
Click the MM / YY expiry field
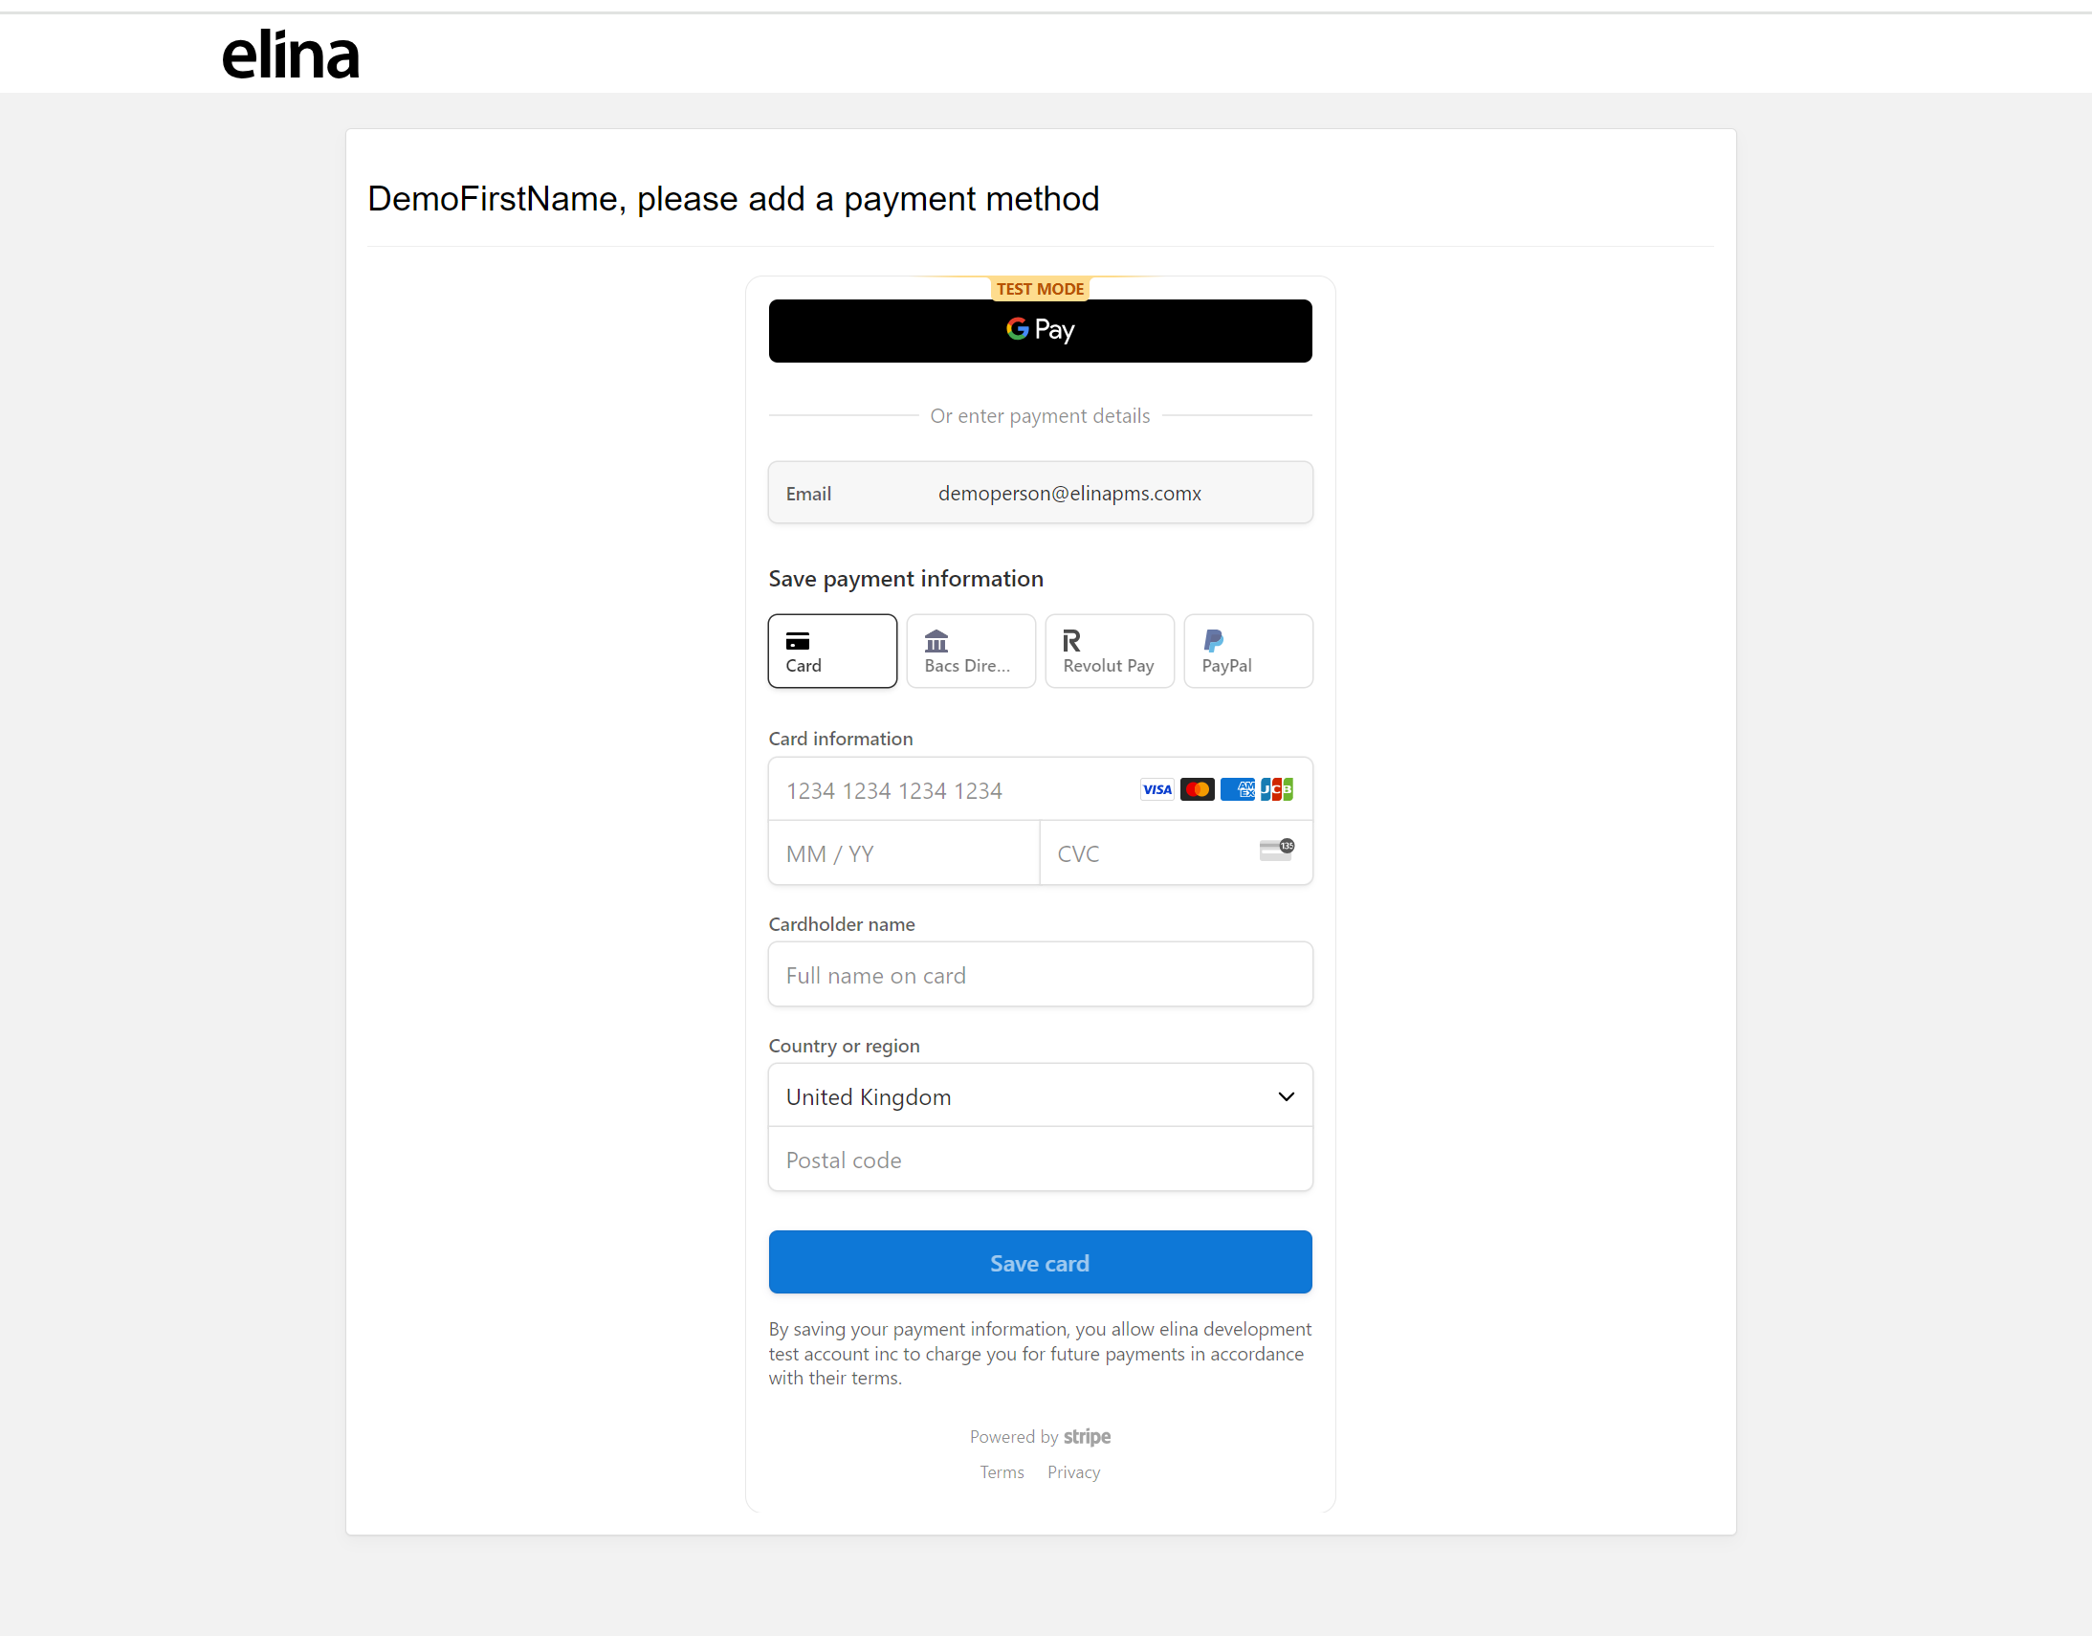coord(902,853)
